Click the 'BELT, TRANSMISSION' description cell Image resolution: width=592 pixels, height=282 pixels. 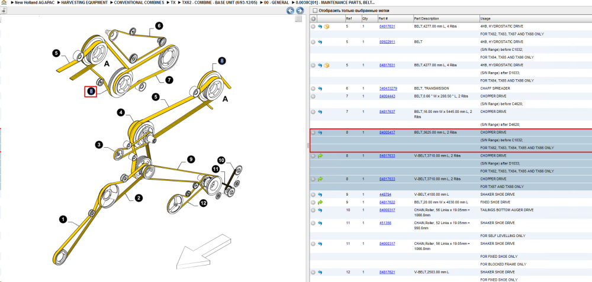(x=446, y=89)
